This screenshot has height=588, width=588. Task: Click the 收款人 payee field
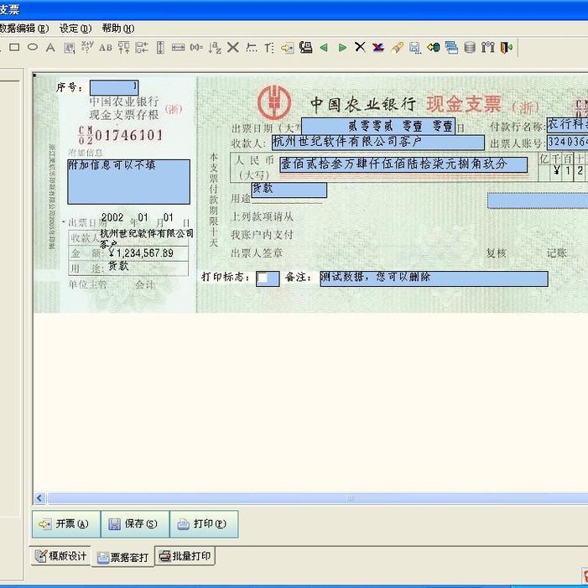378,143
